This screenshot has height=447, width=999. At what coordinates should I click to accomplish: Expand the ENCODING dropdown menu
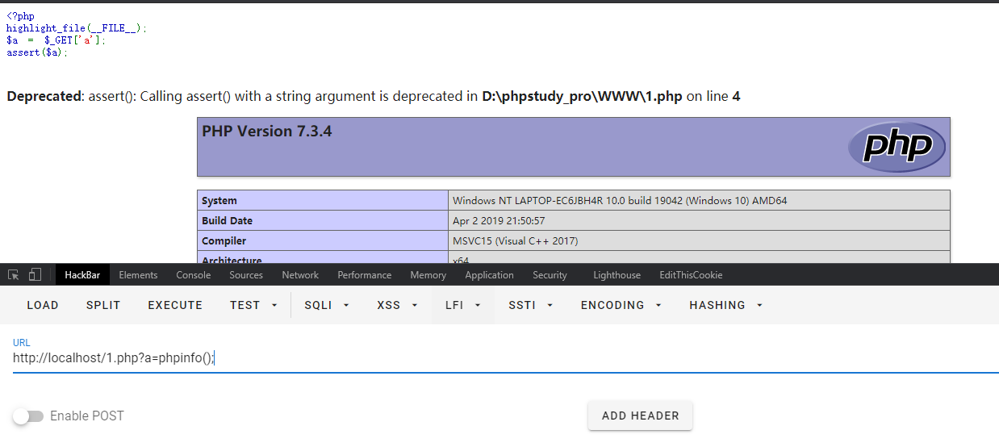pos(621,305)
